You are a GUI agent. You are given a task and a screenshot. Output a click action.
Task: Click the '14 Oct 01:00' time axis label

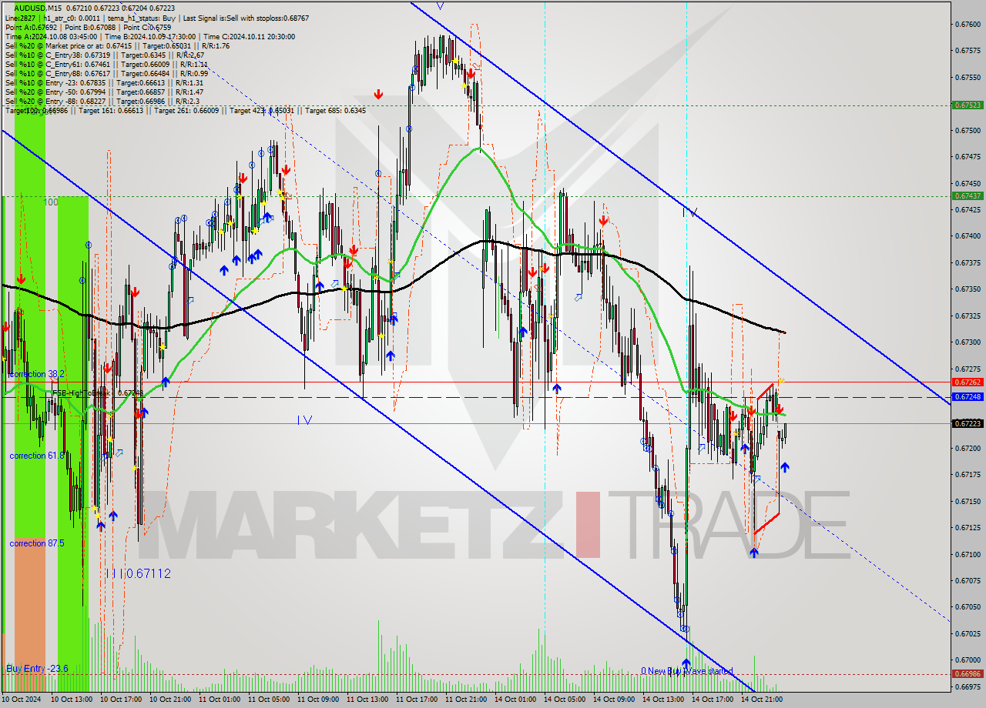pyautogui.click(x=515, y=700)
